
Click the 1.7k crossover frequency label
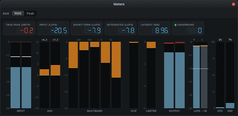coord(100,40)
